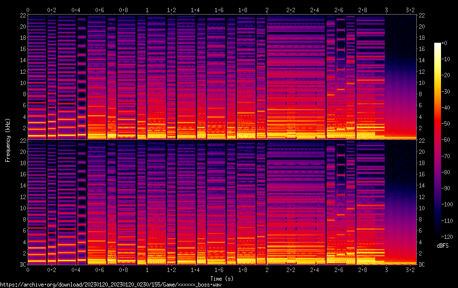The width and height of the screenshot is (458, 288).
Task: Click the '3.2' tick on the top time axis
Action: 410,10
